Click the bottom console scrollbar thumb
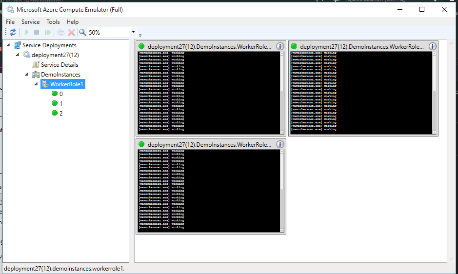 coord(282,209)
